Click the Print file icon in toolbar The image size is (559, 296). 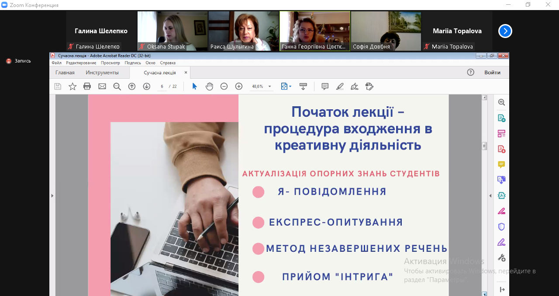pos(87,87)
